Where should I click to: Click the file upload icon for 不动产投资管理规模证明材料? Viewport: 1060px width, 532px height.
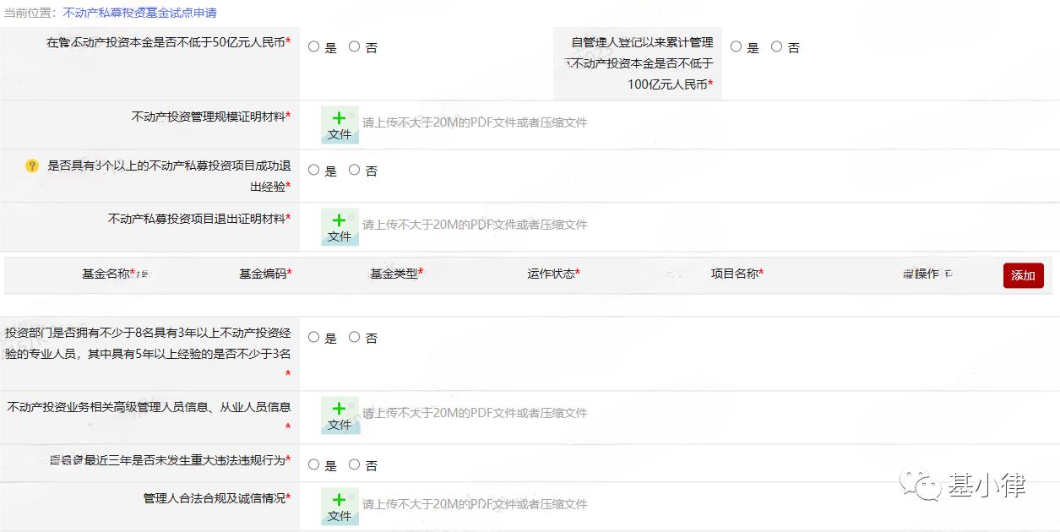coord(339,123)
